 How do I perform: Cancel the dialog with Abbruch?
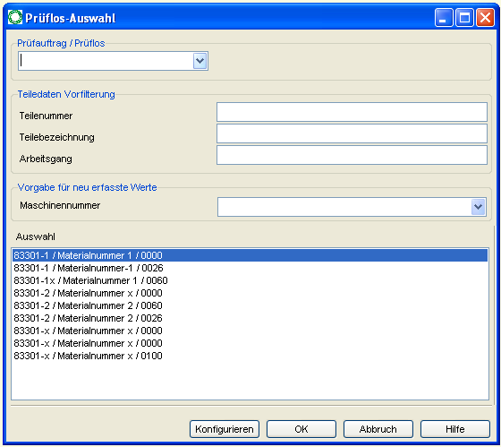point(378,429)
